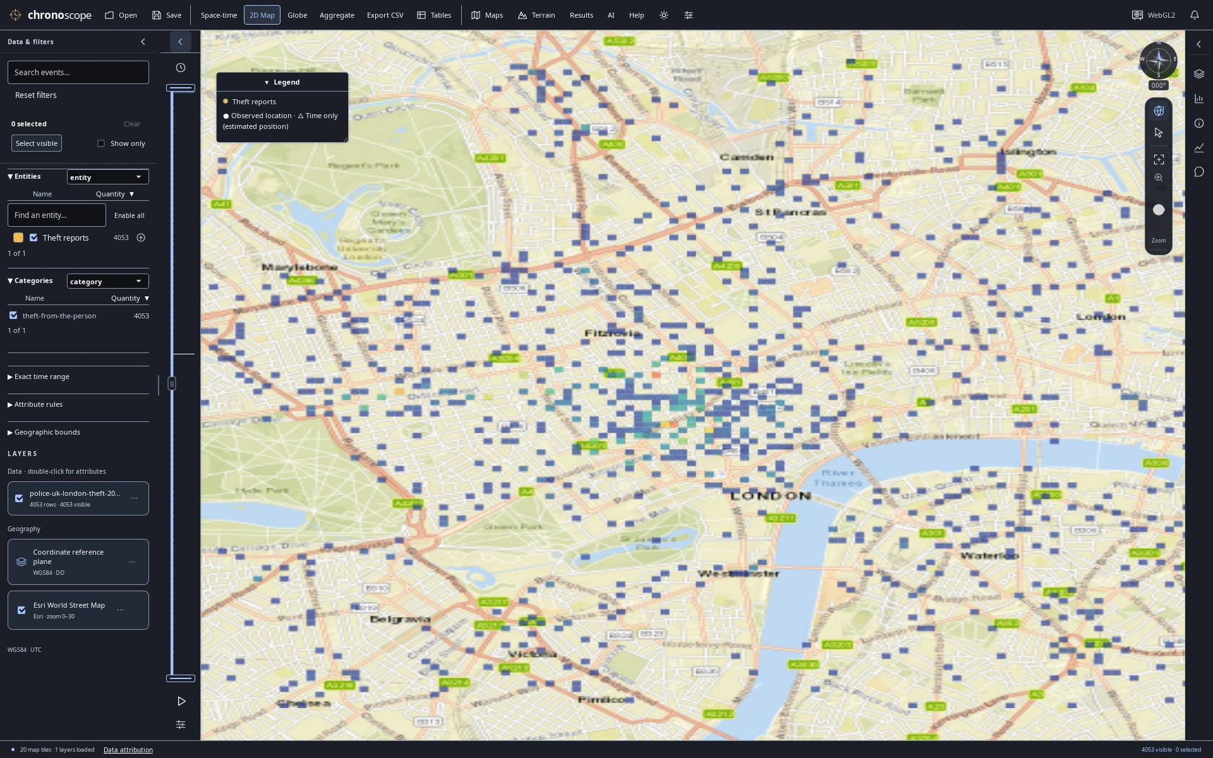Click the Search events input field
The height and width of the screenshot is (758, 1213).
[x=78, y=73]
